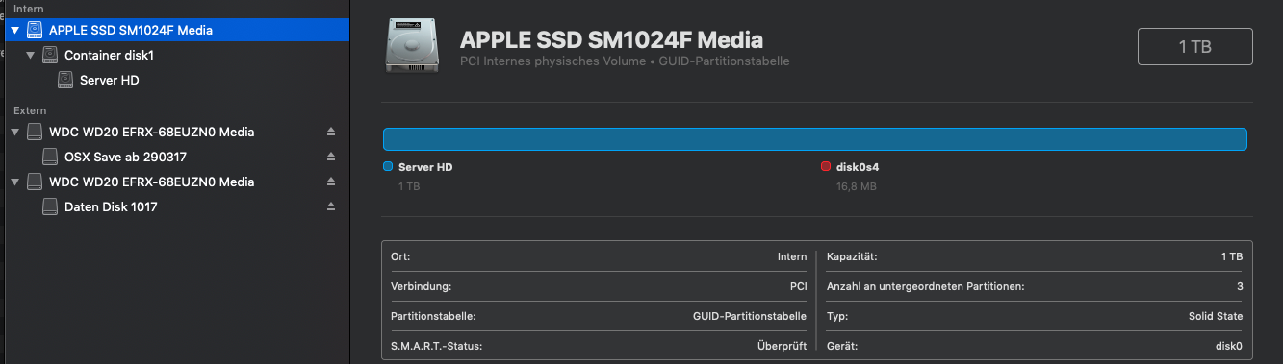Eject the OSX Save ab 290317 volume
This screenshot has width=1283, height=364.
point(331,157)
